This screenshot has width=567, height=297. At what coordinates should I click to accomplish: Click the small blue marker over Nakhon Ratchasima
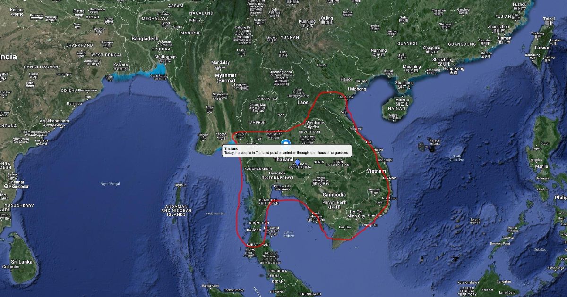point(297,163)
